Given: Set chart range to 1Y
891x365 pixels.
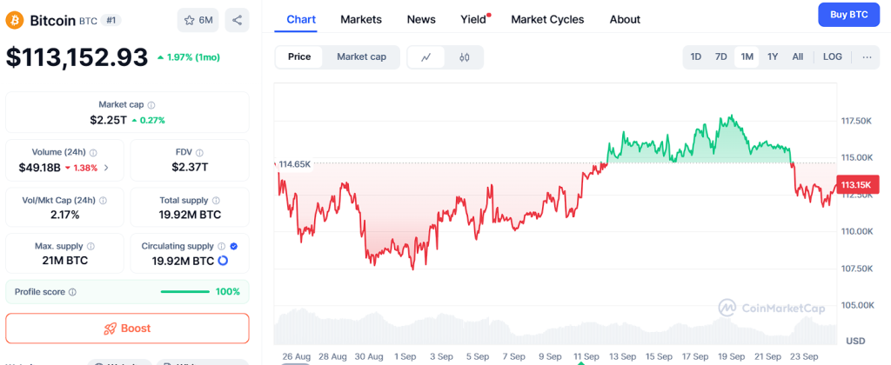Looking at the screenshot, I should [x=773, y=56].
